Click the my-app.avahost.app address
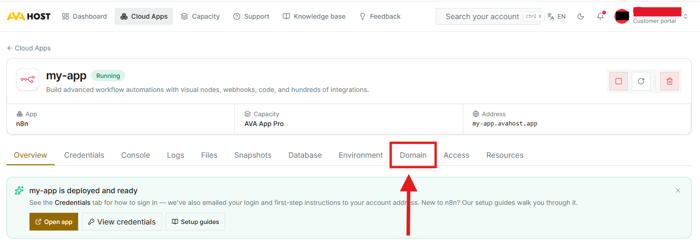700x245 pixels. point(505,124)
